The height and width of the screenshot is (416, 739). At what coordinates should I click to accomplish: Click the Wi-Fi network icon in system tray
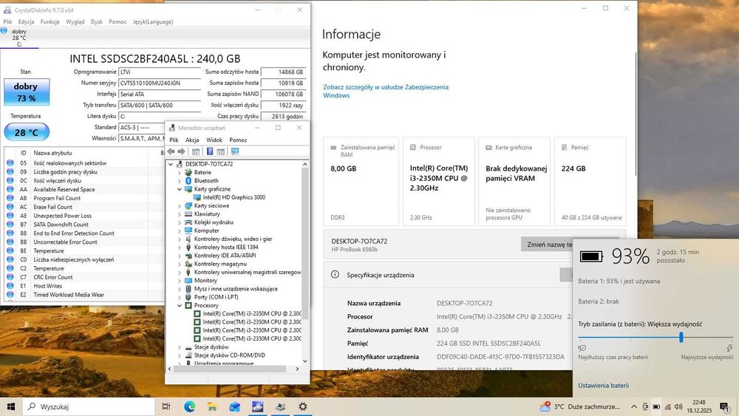point(668,406)
